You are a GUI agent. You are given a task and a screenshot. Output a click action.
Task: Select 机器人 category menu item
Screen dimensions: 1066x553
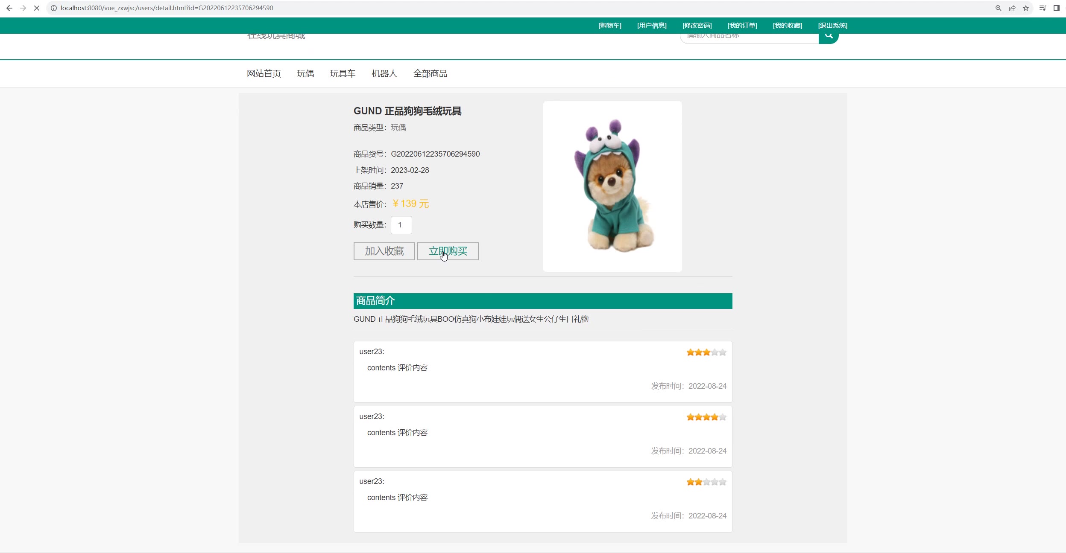pyautogui.click(x=384, y=74)
